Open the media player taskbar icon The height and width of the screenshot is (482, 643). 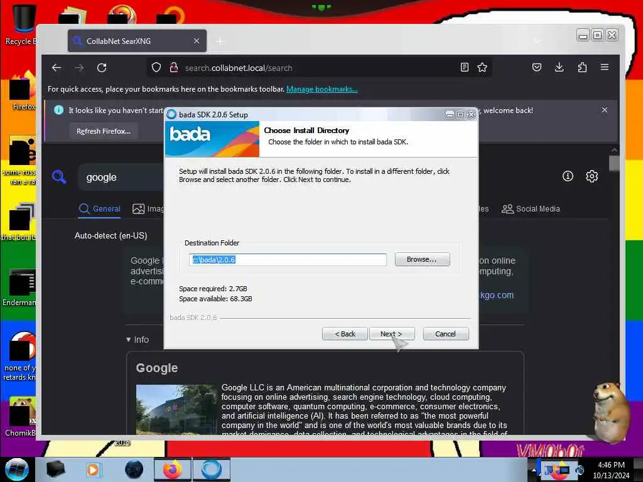point(94,469)
